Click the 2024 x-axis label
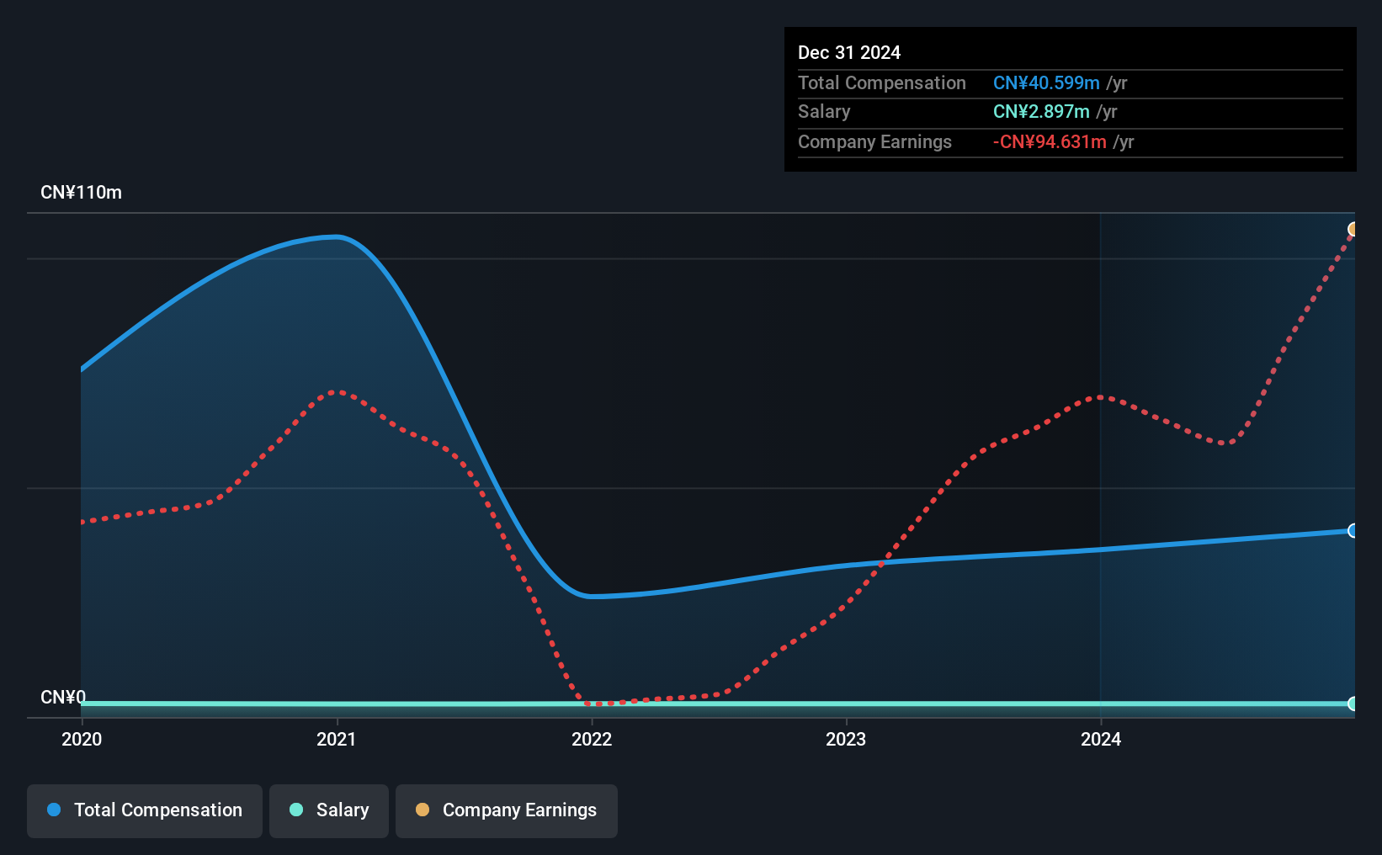The height and width of the screenshot is (855, 1382). click(1101, 739)
